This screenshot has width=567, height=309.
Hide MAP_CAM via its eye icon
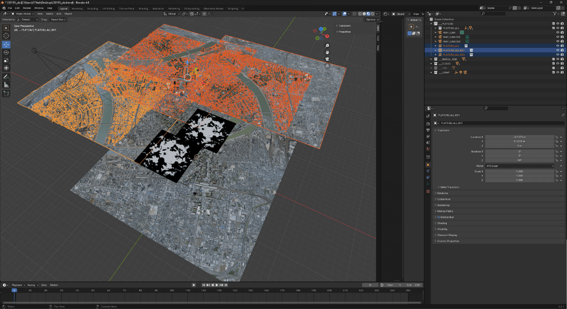558,33
